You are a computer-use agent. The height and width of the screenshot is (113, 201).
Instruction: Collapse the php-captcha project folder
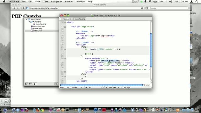(x=27, y=19)
